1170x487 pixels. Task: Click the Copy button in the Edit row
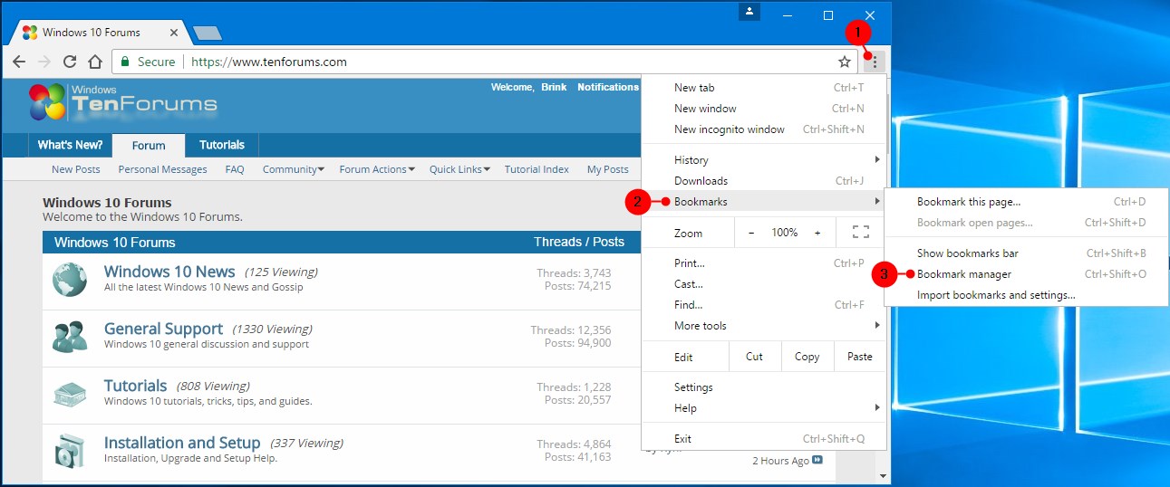click(x=807, y=357)
